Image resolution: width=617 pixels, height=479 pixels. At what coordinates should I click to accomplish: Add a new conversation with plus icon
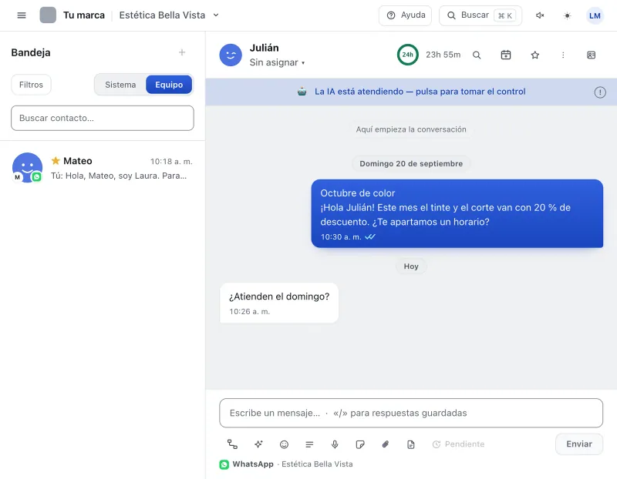click(182, 52)
